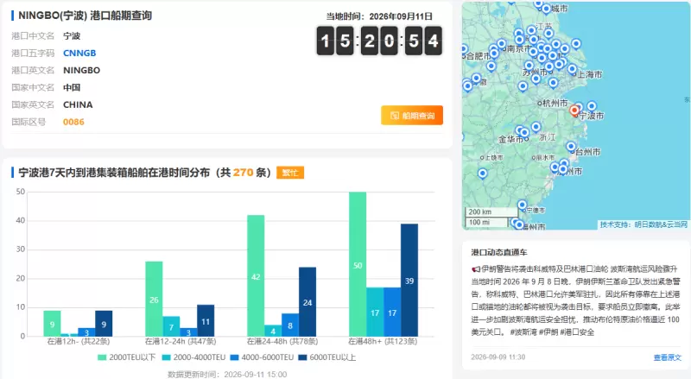
Task: Click the 繁忙 status badge
Action: click(x=290, y=173)
